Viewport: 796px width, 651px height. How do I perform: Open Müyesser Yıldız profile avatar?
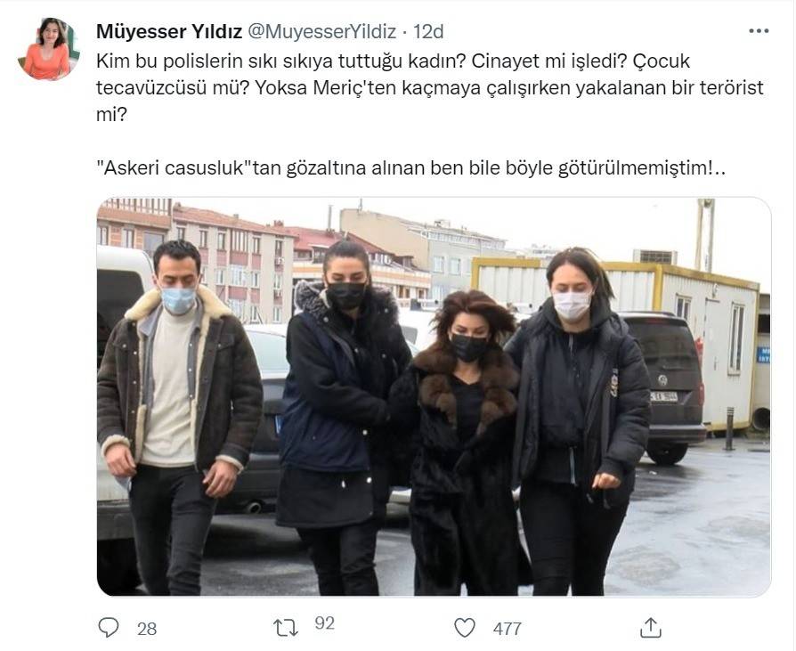(49, 49)
